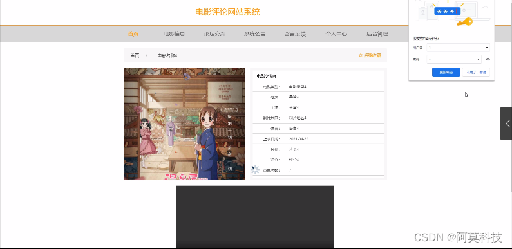The image size is (512, 249).
Task: Click the site title 电影评论网站系统
Action: 227,12
